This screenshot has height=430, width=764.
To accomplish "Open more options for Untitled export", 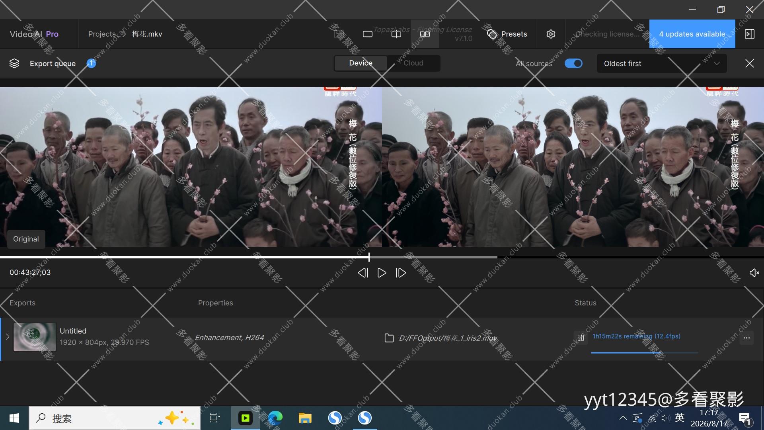I will pos(746,338).
